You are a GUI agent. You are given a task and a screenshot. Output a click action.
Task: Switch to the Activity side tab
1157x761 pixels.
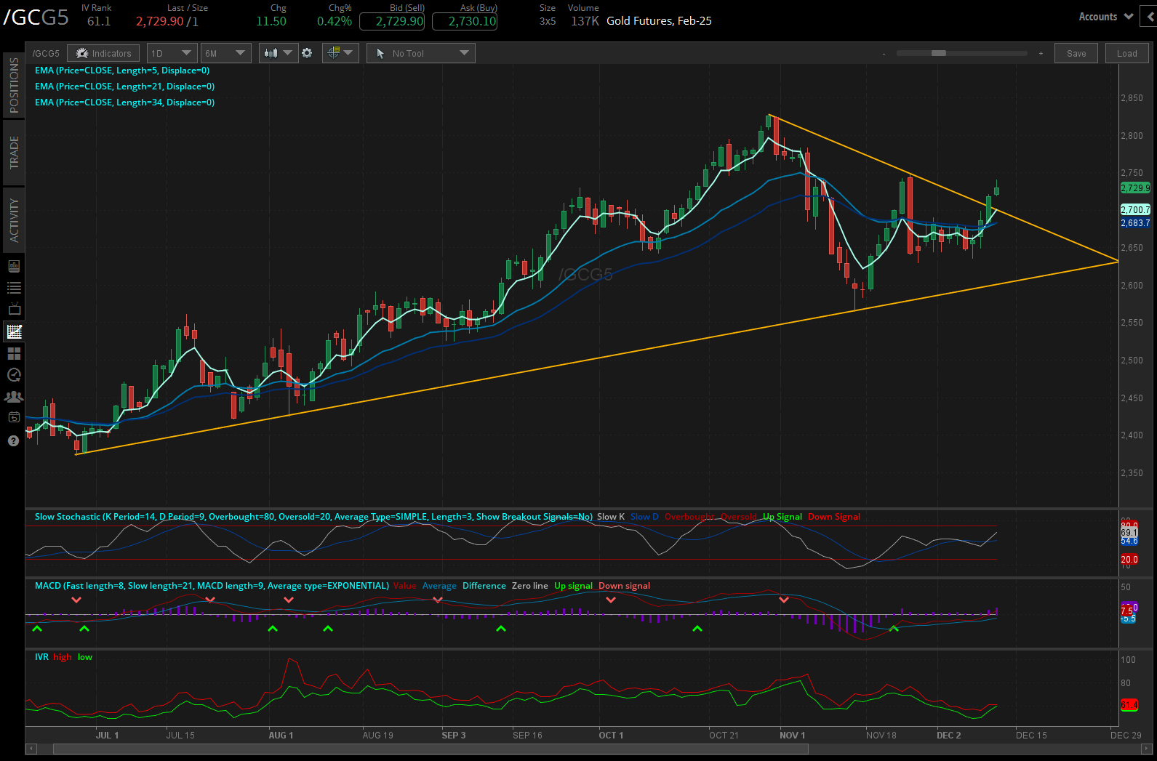point(14,220)
